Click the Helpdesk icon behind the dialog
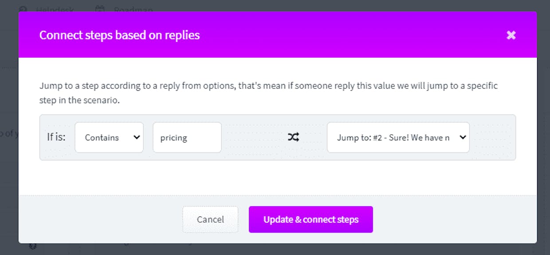550x255 pixels. (x=23, y=9)
